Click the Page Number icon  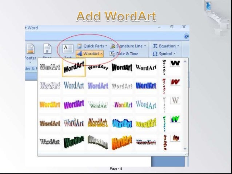point(47,49)
